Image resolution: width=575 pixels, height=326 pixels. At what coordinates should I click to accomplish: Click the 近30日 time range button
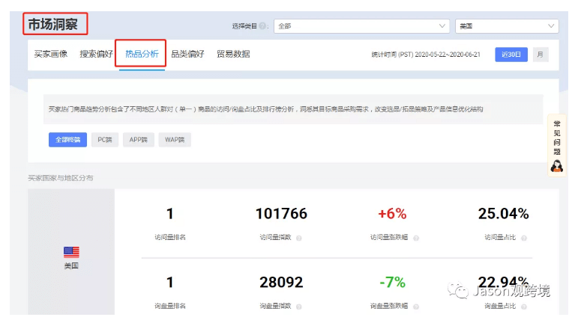pyautogui.click(x=511, y=55)
